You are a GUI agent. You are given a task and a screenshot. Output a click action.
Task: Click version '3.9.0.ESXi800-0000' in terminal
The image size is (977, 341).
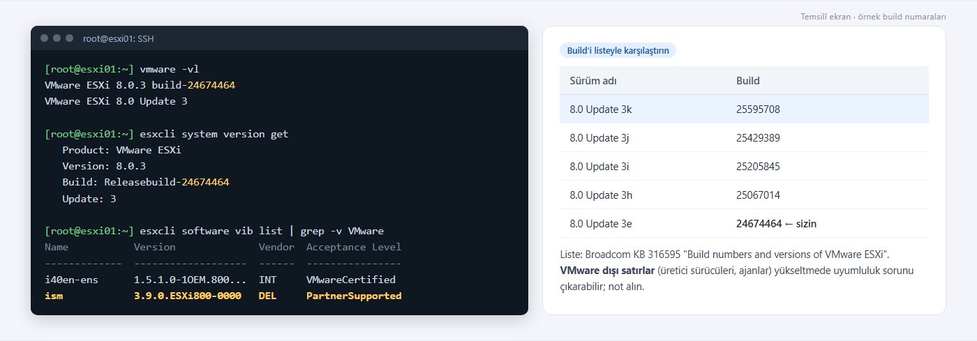[x=188, y=296]
